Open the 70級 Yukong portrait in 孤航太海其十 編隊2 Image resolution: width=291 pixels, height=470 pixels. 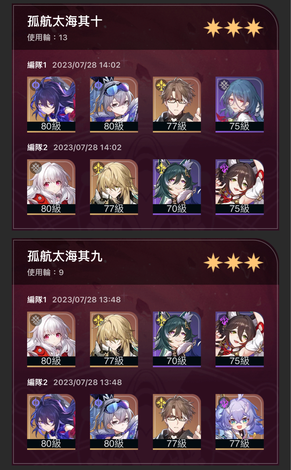(177, 187)
